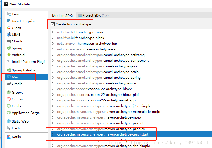Toggle Create from archetype checkbox
The height and width of the screenshot is (148, 212).
tap(53, 24)
